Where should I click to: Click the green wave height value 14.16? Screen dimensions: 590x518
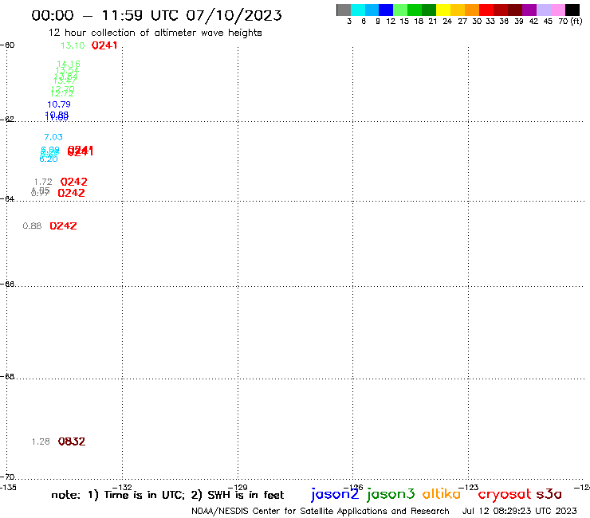coord(69,64)
